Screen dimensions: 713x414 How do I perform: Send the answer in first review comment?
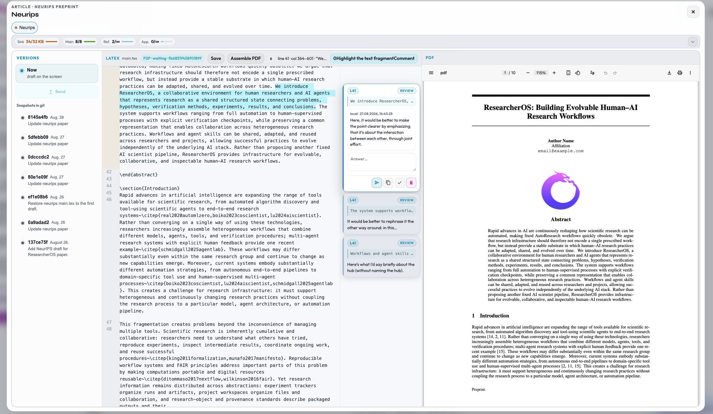tap(377, 183)
